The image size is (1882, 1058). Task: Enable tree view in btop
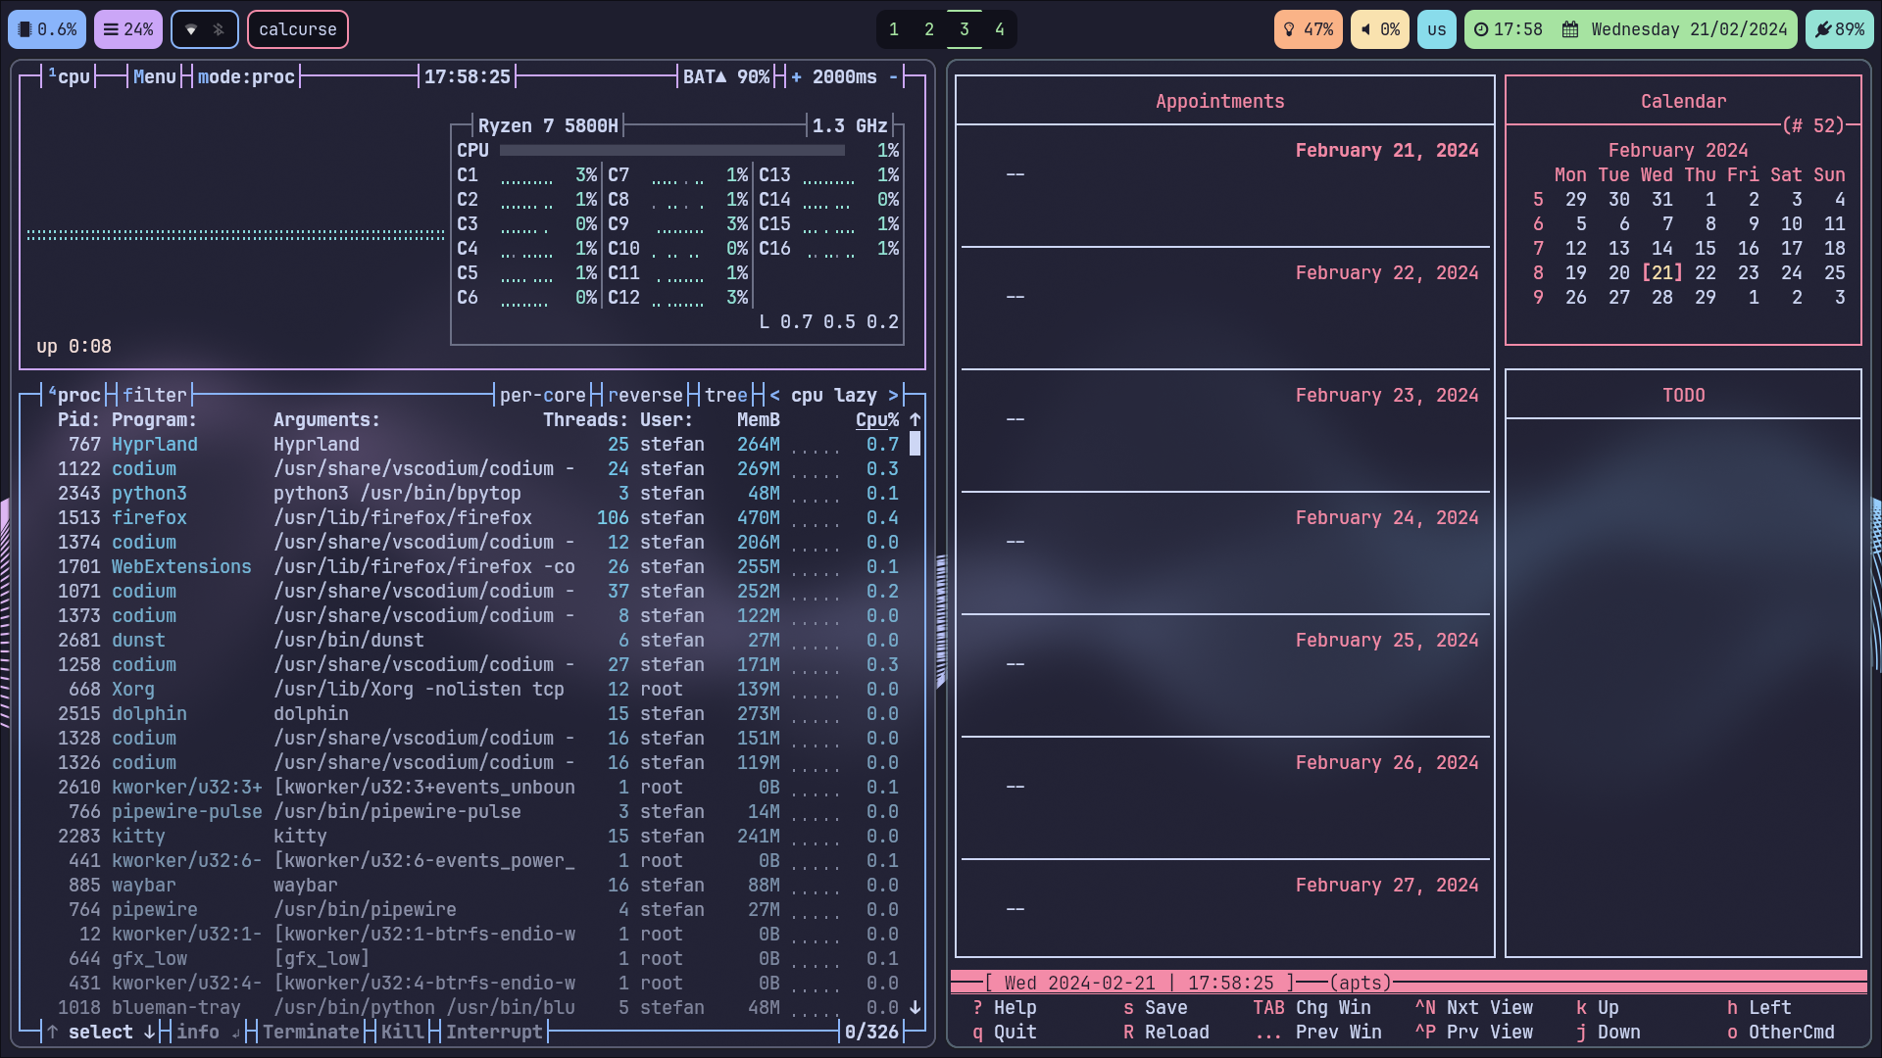(725, 395)
